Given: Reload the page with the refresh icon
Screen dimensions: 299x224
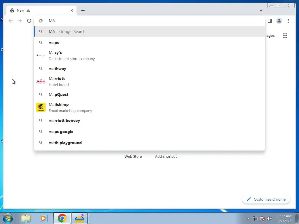Looking at the screenshot, I should coord(29,21).
